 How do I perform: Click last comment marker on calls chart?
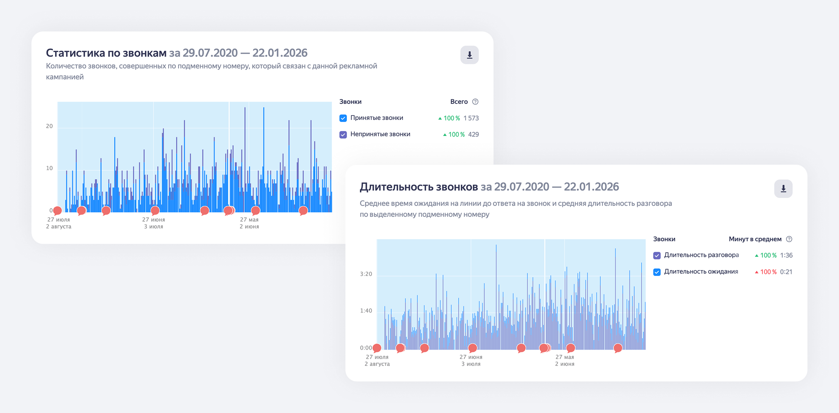tap(303, 210)
